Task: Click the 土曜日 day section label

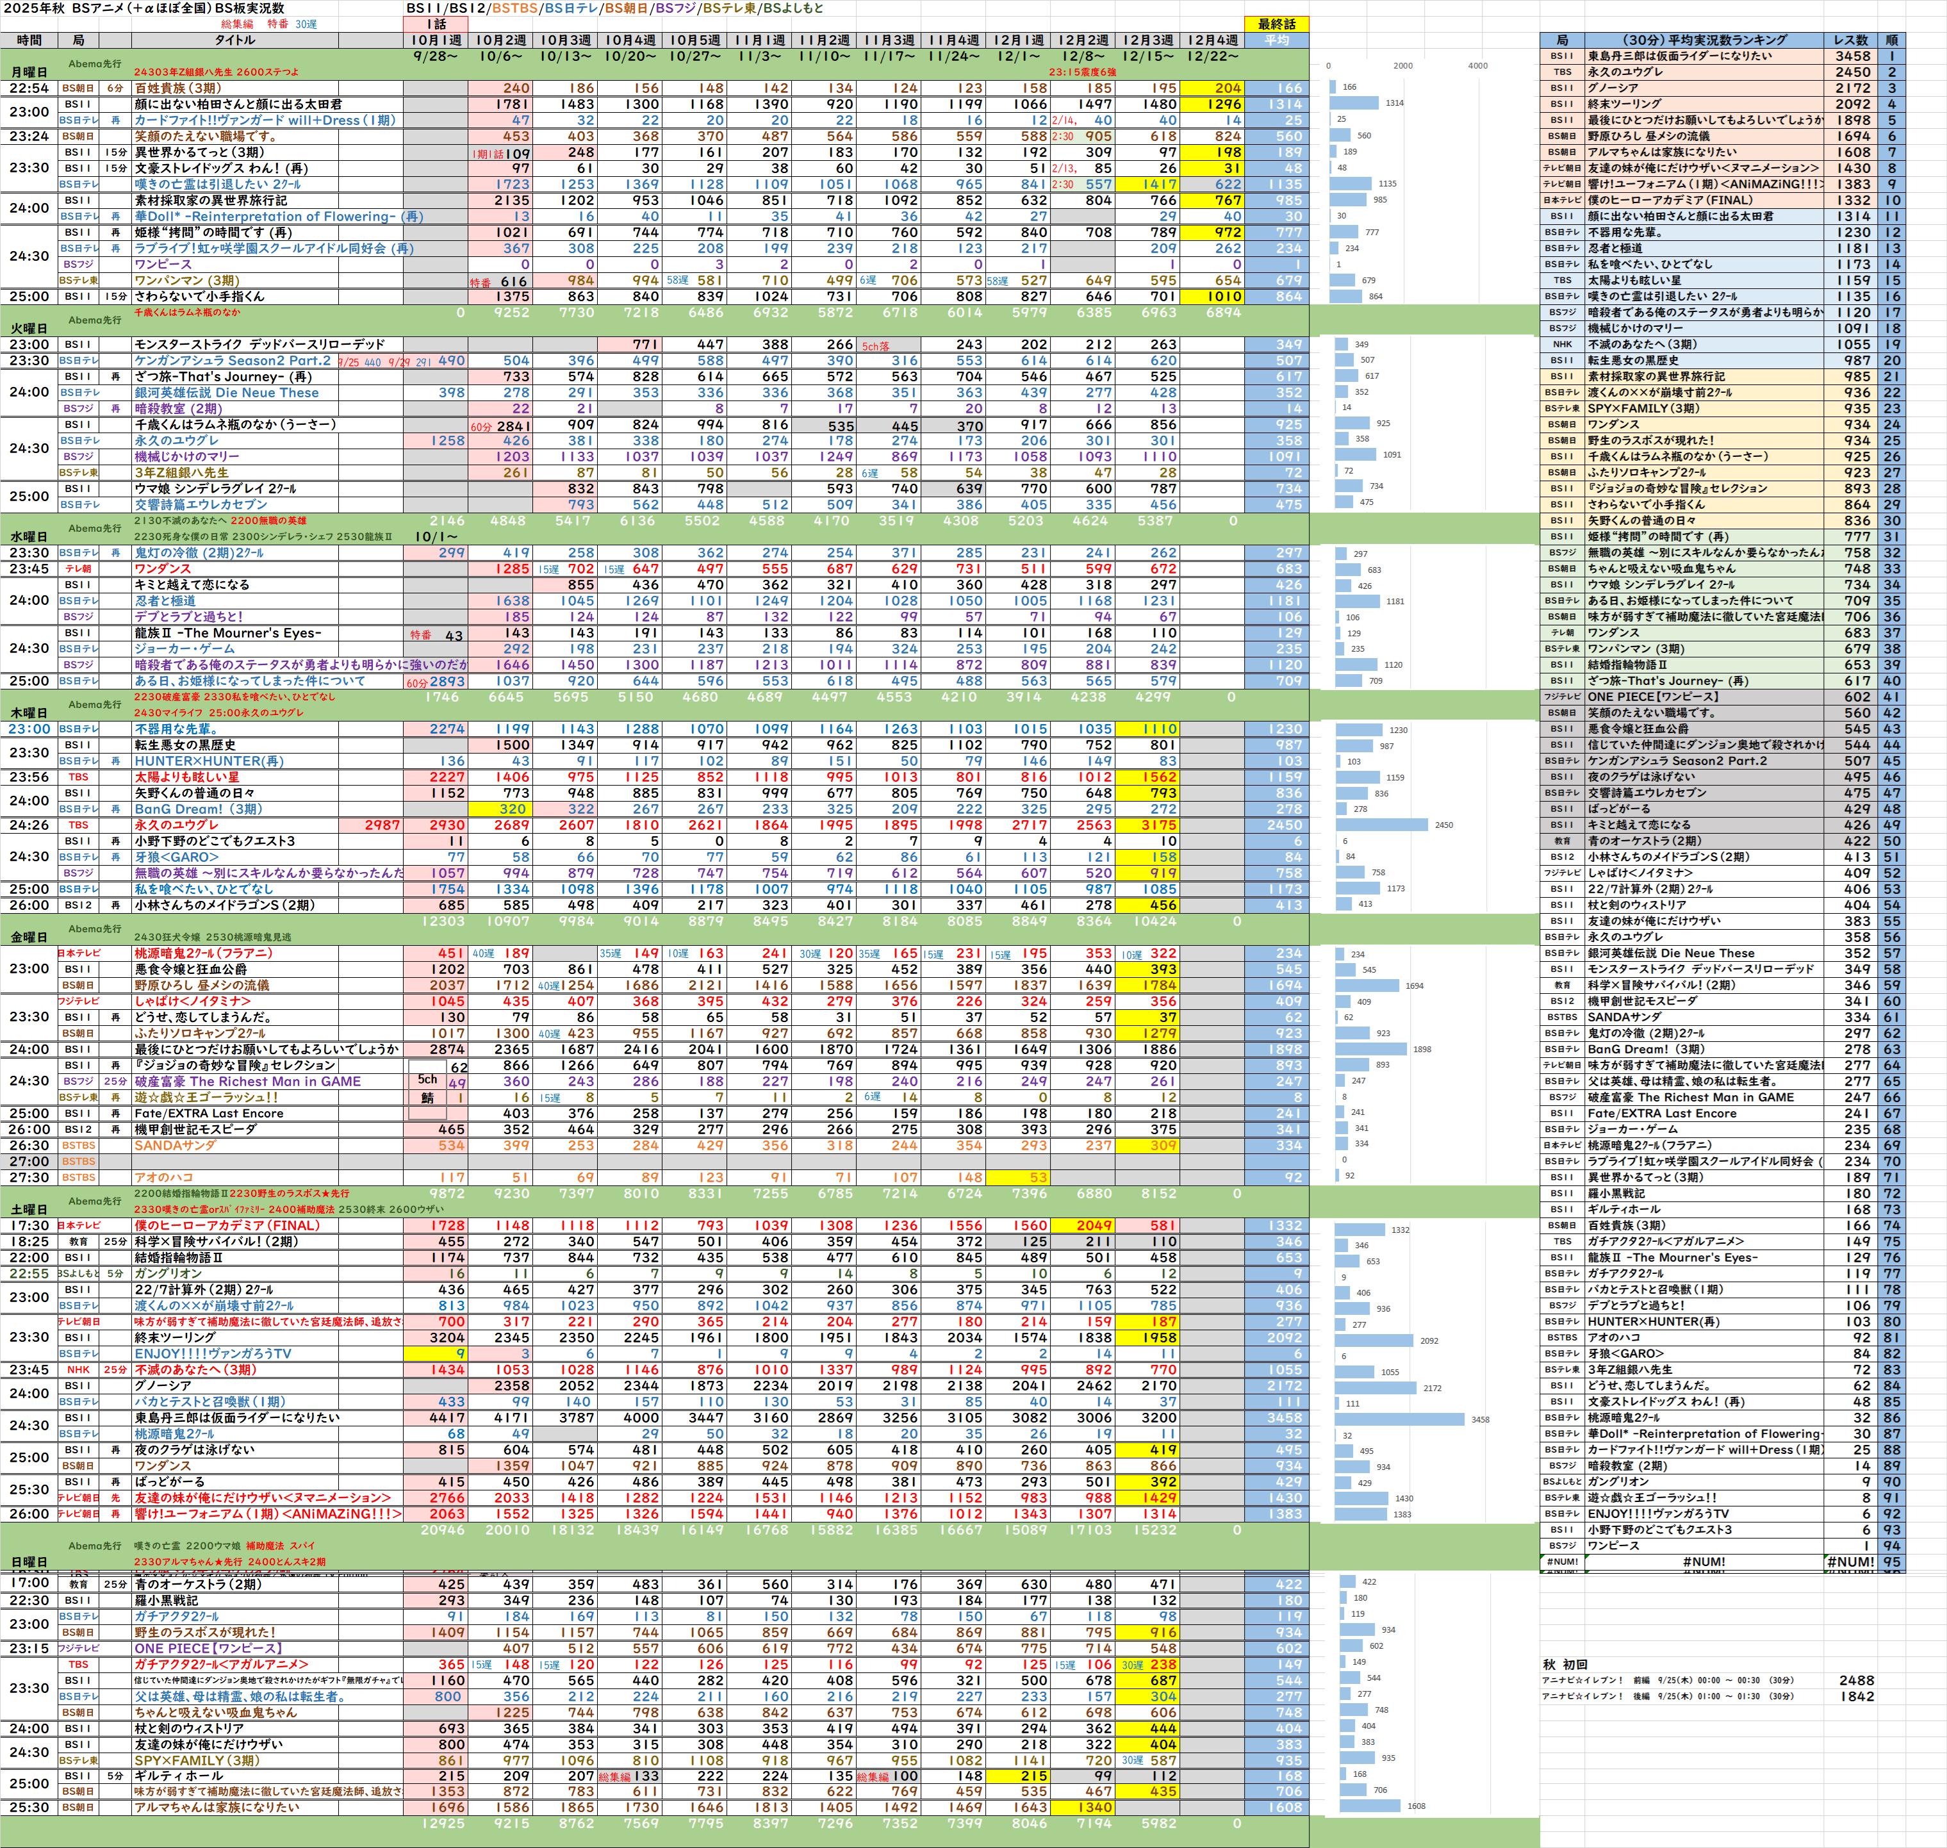Action: 29,1209
